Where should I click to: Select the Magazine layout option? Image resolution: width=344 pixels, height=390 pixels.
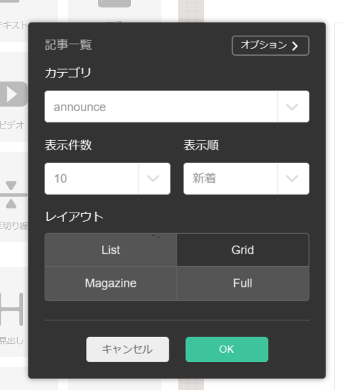pos(111,283)
